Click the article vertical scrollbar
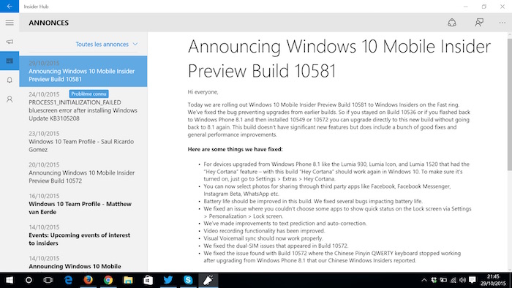Image resolution: width=512 pixels, height=288 pixels. [x=509, y=105]
